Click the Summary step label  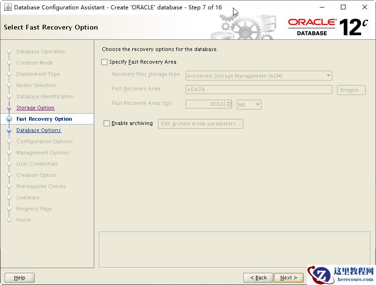28,197
